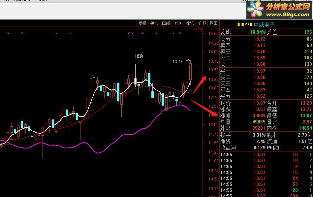Click 买二 volume 373
This screenshot has height=197, width=313.
pos(308,77)
